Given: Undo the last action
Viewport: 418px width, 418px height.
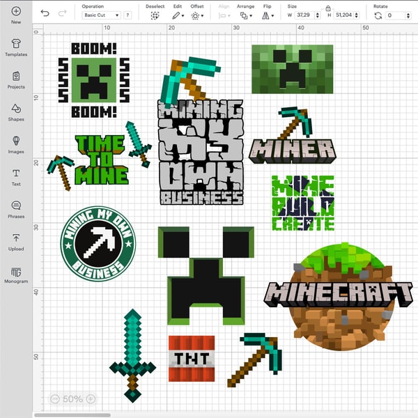Looking at the screenshot, I should tap(45, 13).
